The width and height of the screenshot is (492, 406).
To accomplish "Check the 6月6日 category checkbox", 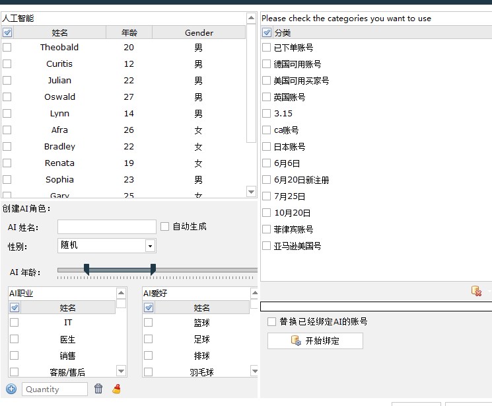I will point(266,163).
